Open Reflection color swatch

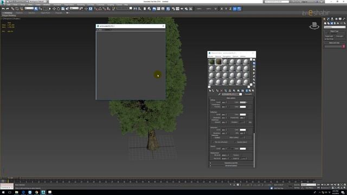pos(243,115)
